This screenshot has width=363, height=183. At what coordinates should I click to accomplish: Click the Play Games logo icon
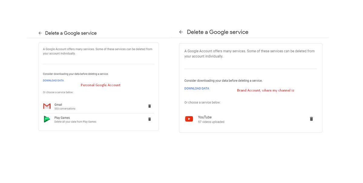click(x=47, y=119)
